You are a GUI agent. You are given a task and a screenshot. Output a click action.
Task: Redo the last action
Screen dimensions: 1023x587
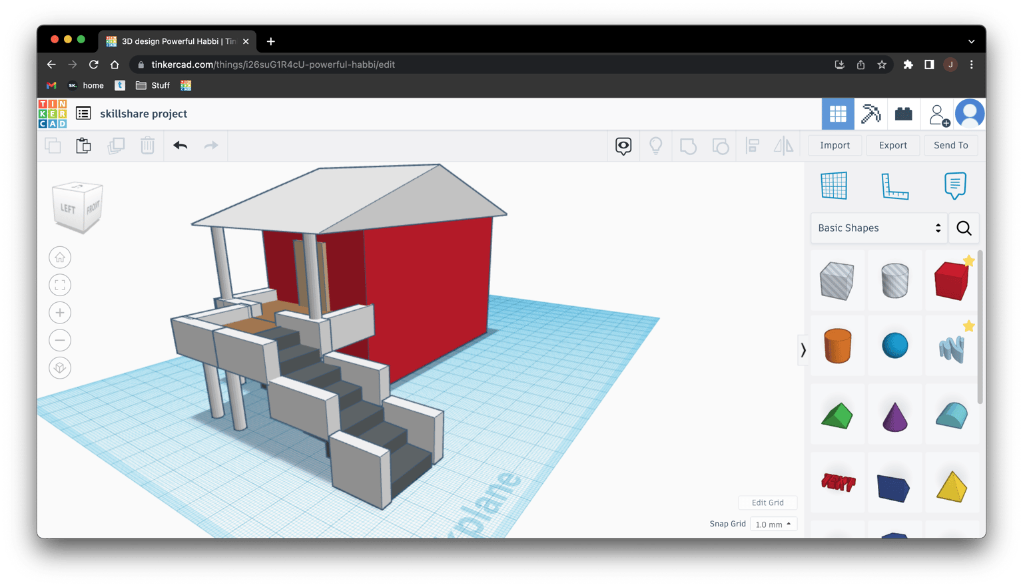[211, 145]
